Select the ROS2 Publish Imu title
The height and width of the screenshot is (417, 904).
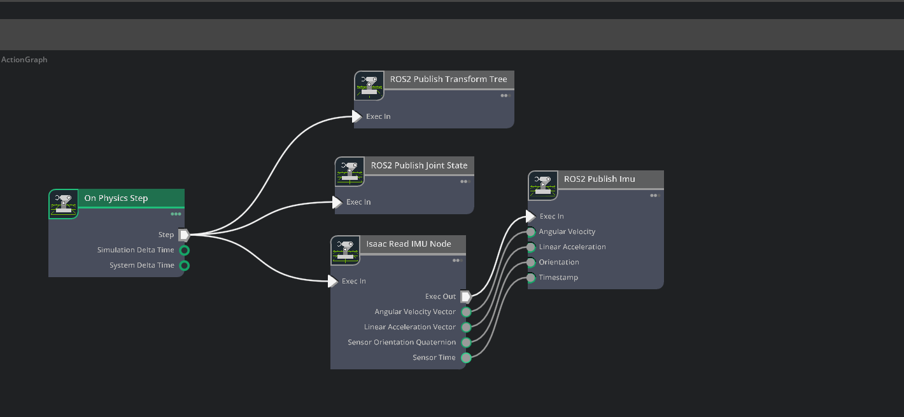click(x=600, y=179)
